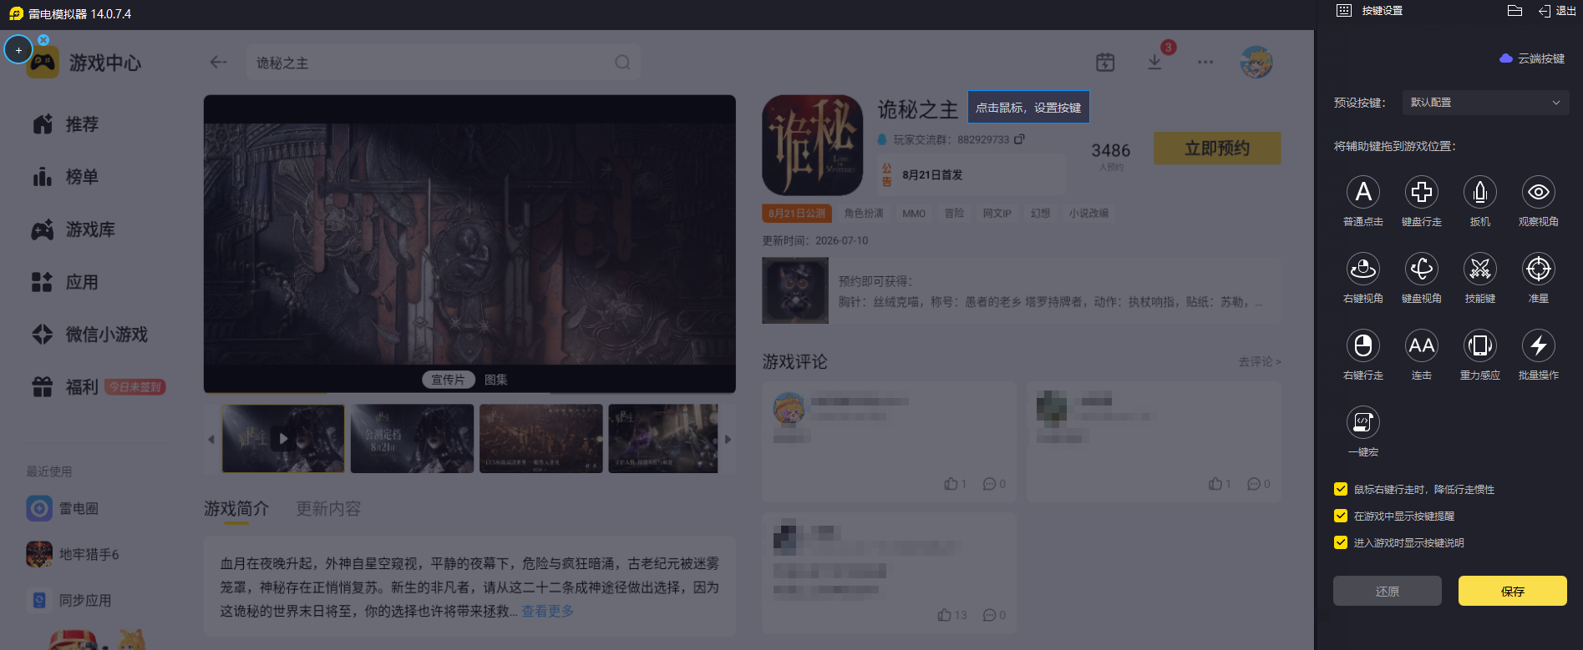Click the 网文IP genre tag
1583x650 pixels.
point(997,214)
